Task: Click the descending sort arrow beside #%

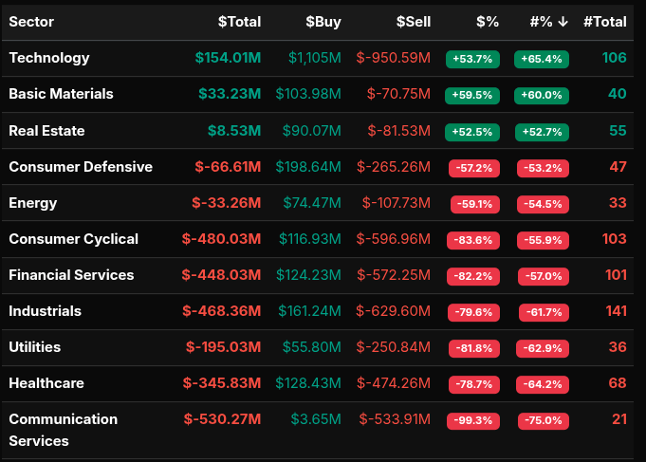Action: coord(563,22)
